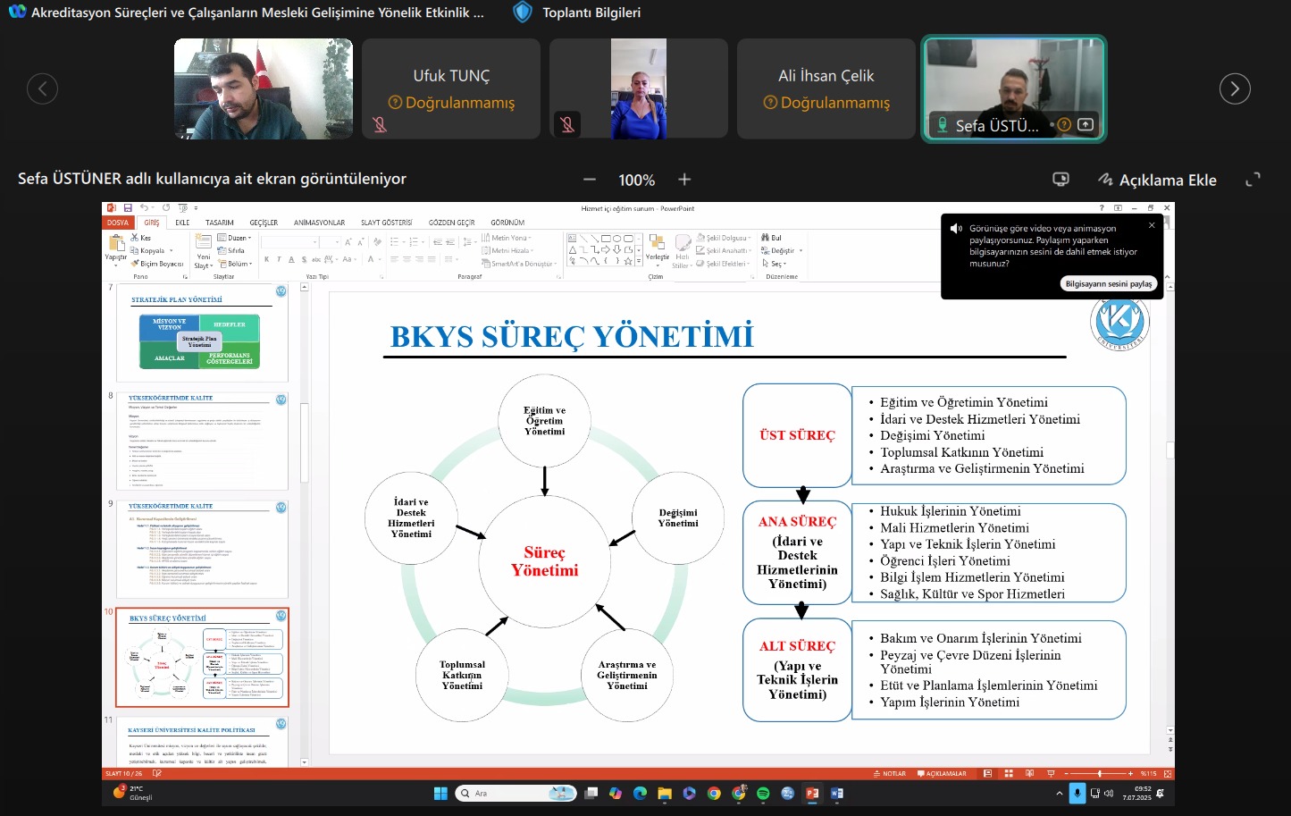Select Ufuk TUNÇ participant tile
This screenshot has height=816, width=1291.
click(x=451, y=88)
